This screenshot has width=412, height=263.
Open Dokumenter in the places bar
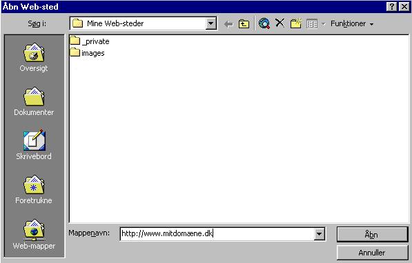(34, 101)
